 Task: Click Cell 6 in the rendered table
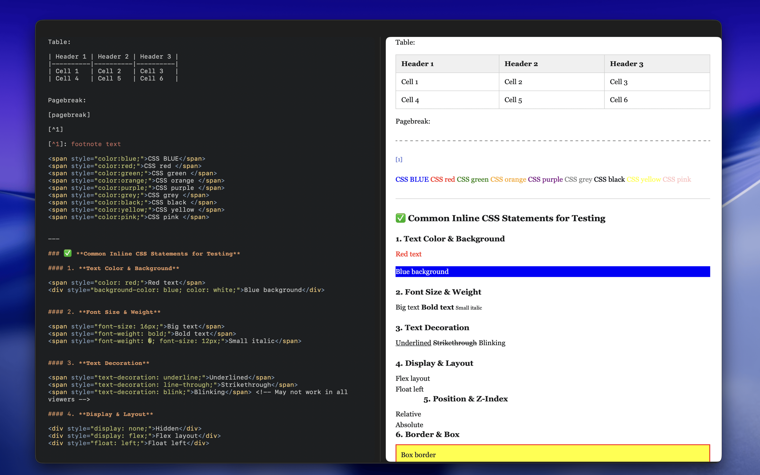point(618,100)
